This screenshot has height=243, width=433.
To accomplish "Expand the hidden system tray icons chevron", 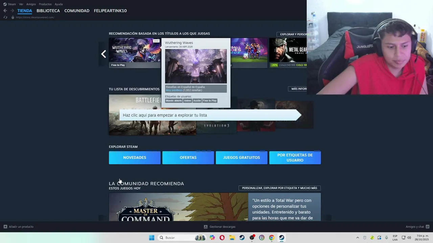I will (x=358, y=238).
